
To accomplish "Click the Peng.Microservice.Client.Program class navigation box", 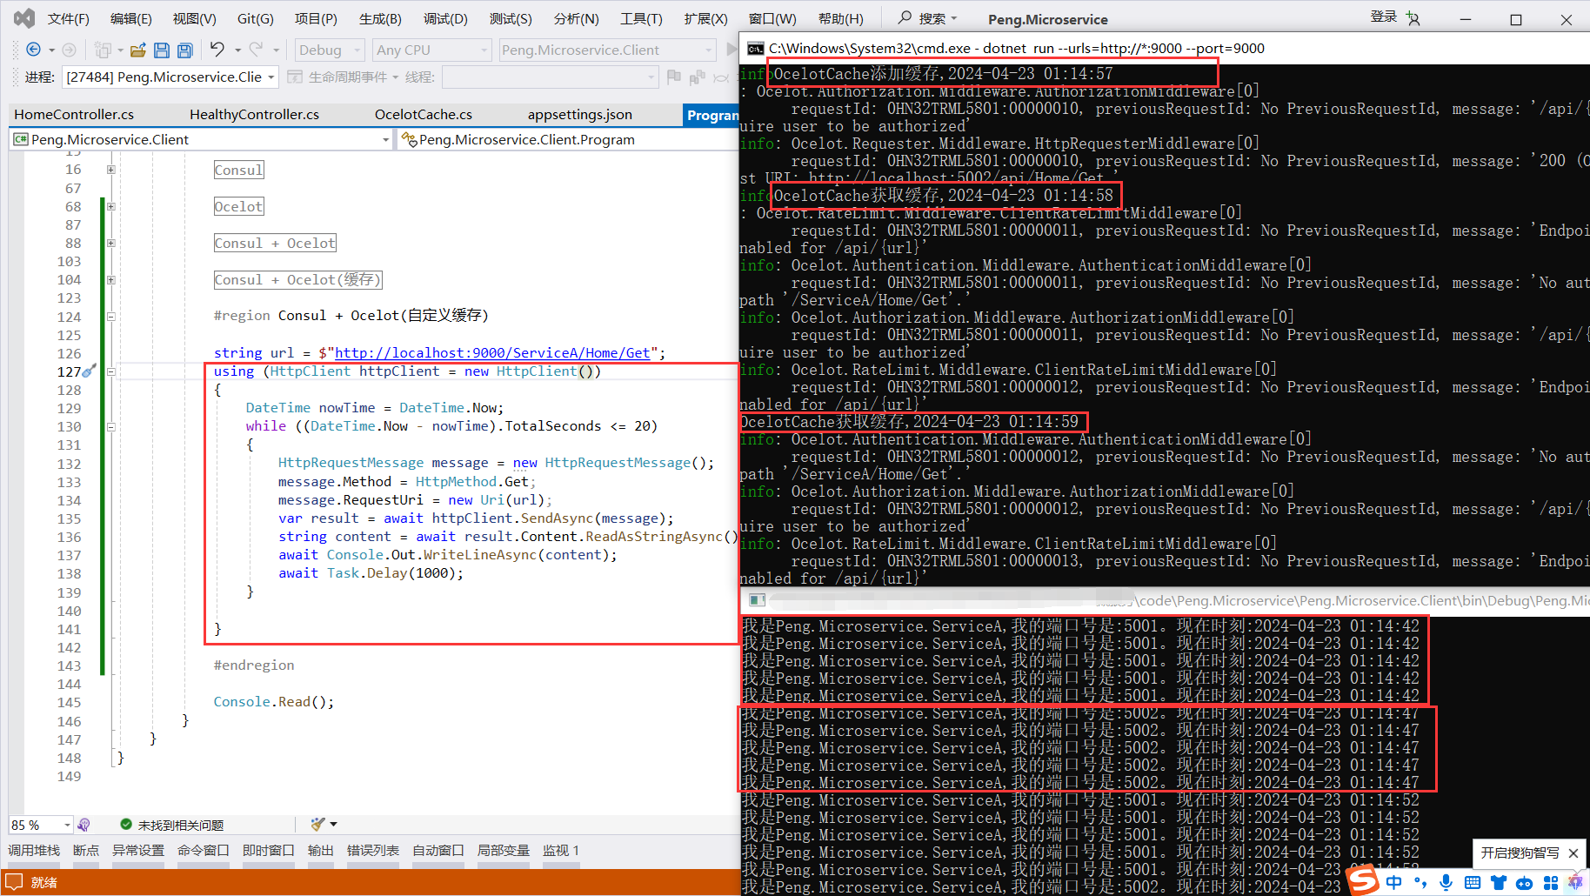I will pos(569,139).
